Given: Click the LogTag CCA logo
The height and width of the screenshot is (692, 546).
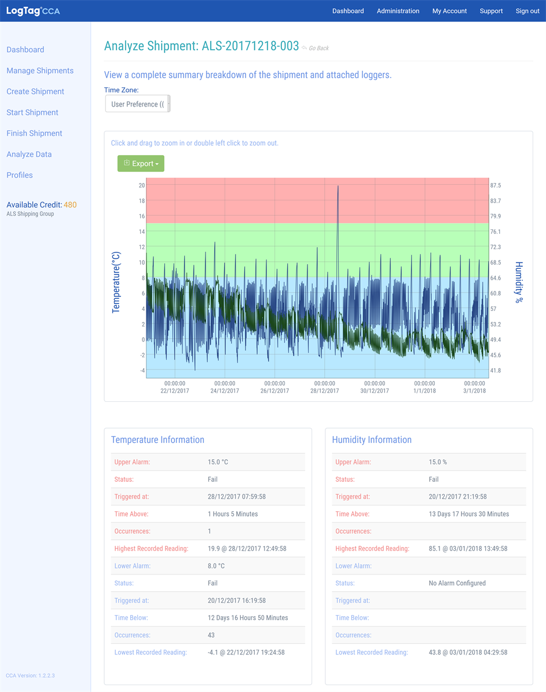Looking at the screenshot, I should pyautogui.click(x=33, y=11).
